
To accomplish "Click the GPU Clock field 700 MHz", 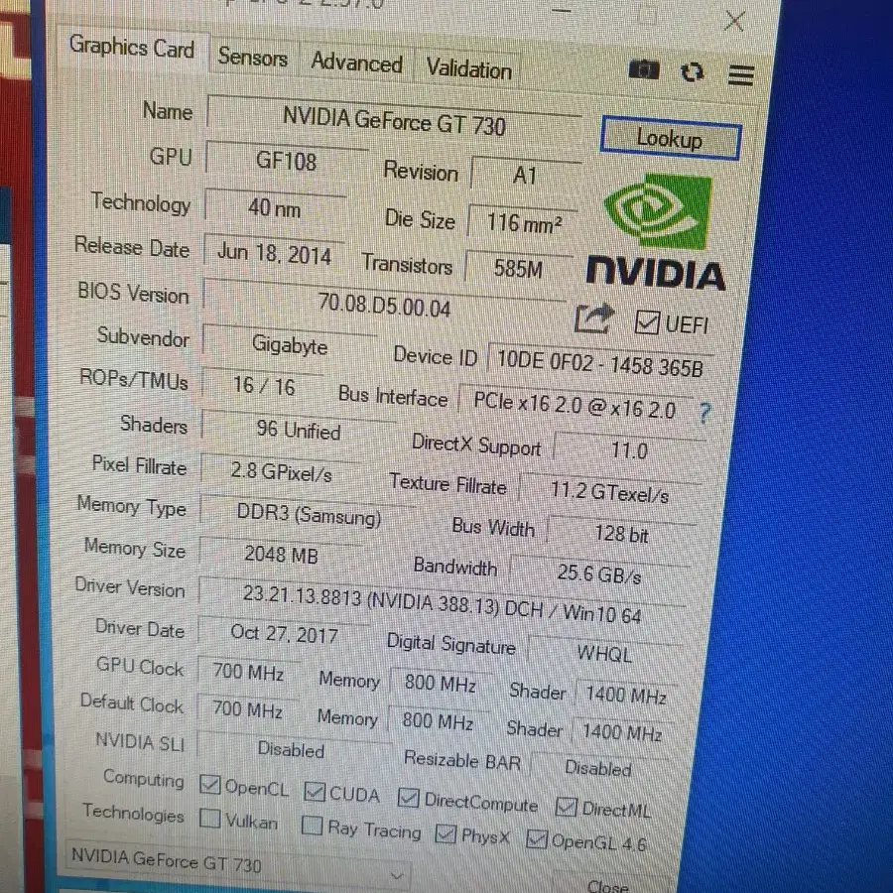I will pos(248,672).
